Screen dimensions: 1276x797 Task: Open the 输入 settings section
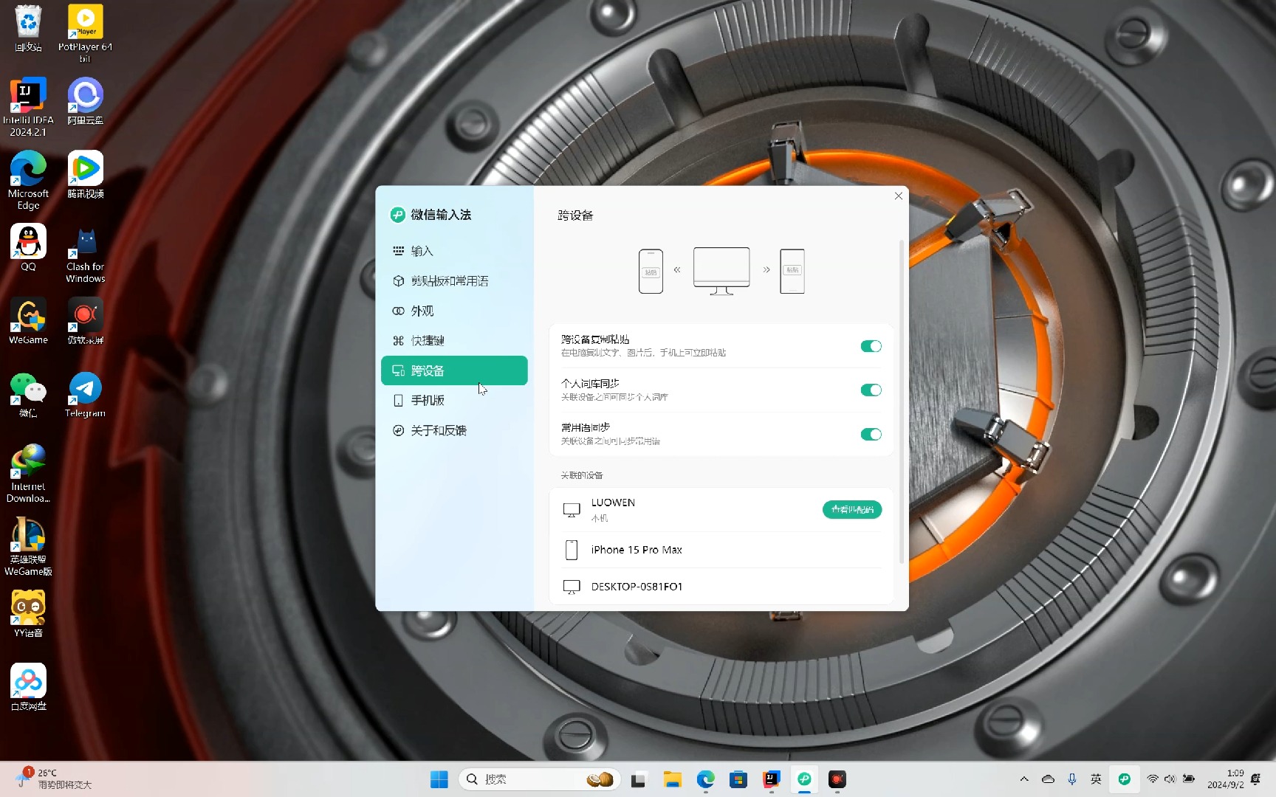point(454,251)
